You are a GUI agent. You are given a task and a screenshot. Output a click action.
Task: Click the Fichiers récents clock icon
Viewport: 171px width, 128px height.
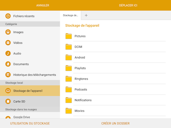[8, 16]
